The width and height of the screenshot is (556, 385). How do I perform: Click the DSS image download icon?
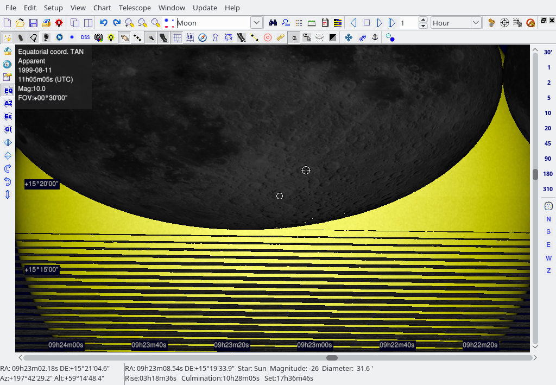point(85,37)
